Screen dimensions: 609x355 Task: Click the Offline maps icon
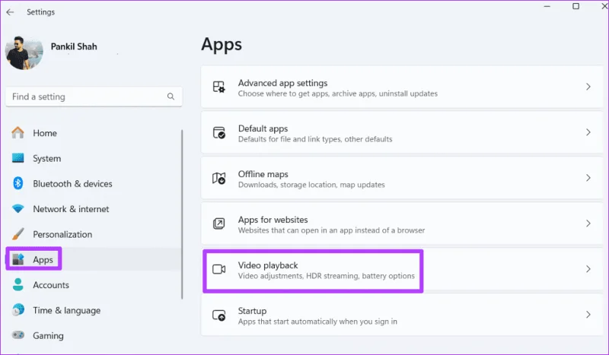pyautogui.click(x=219, y=178)
